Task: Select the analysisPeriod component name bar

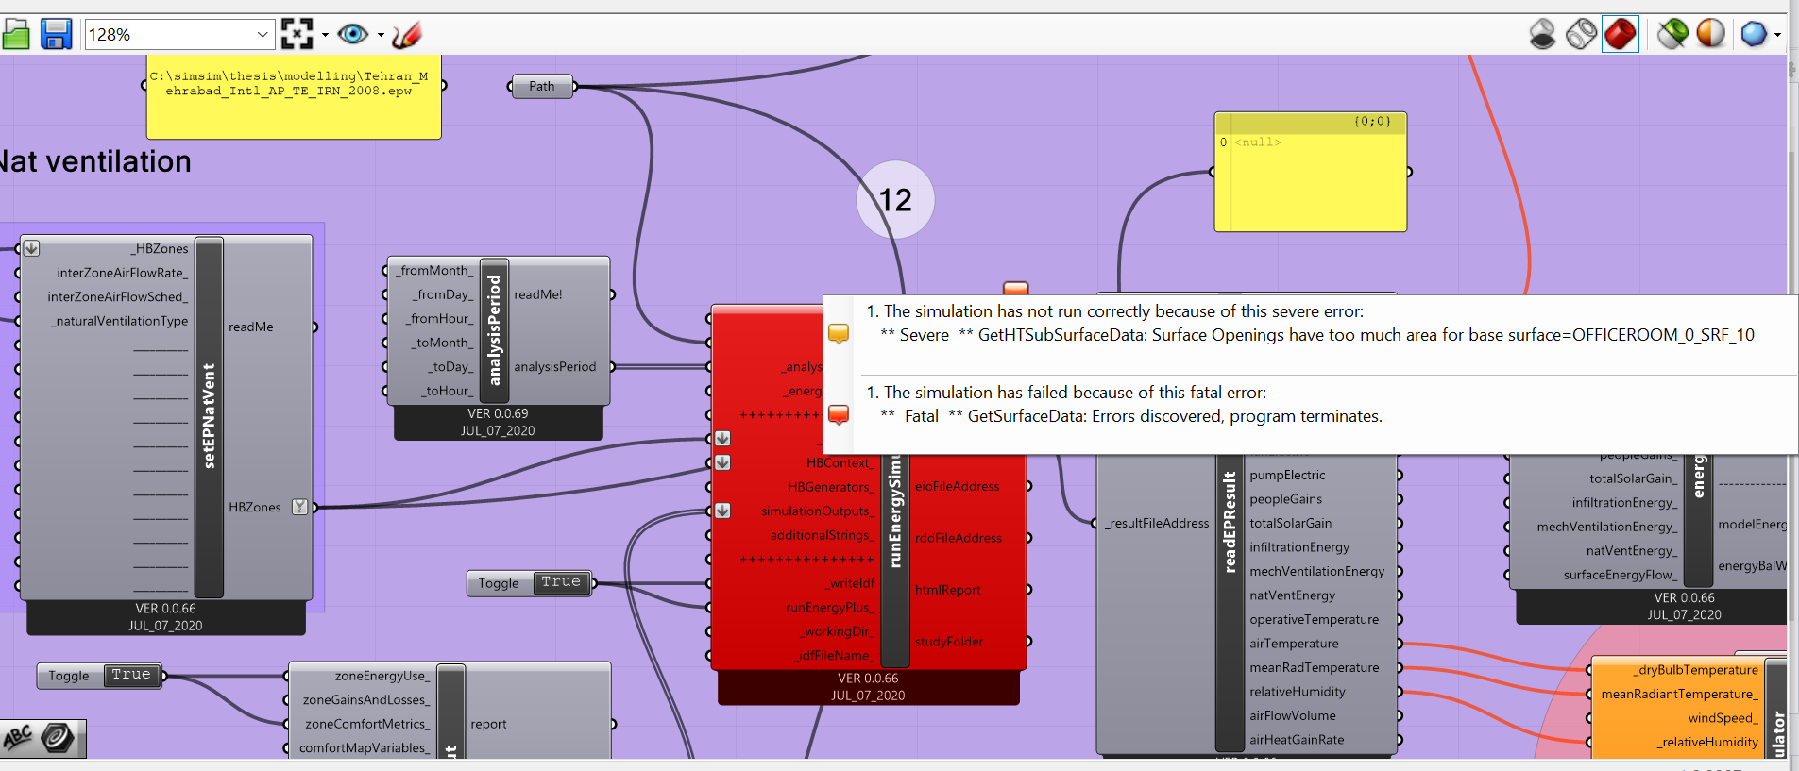Action: [x=494, y=330]
